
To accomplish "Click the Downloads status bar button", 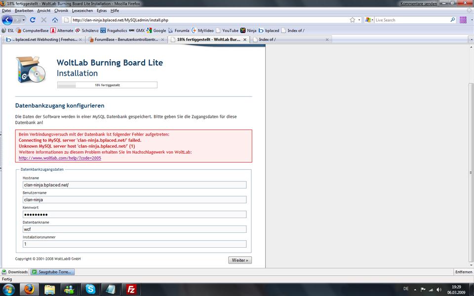I will pos(15,272).
